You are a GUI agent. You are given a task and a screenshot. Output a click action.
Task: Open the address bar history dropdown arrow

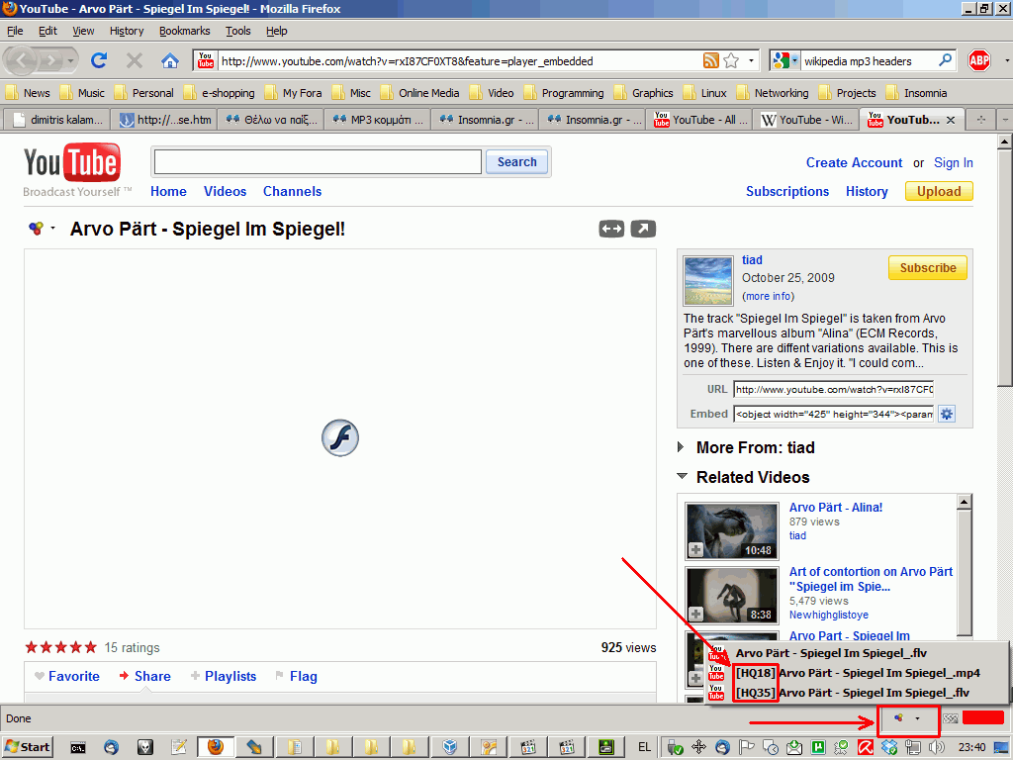752,60
